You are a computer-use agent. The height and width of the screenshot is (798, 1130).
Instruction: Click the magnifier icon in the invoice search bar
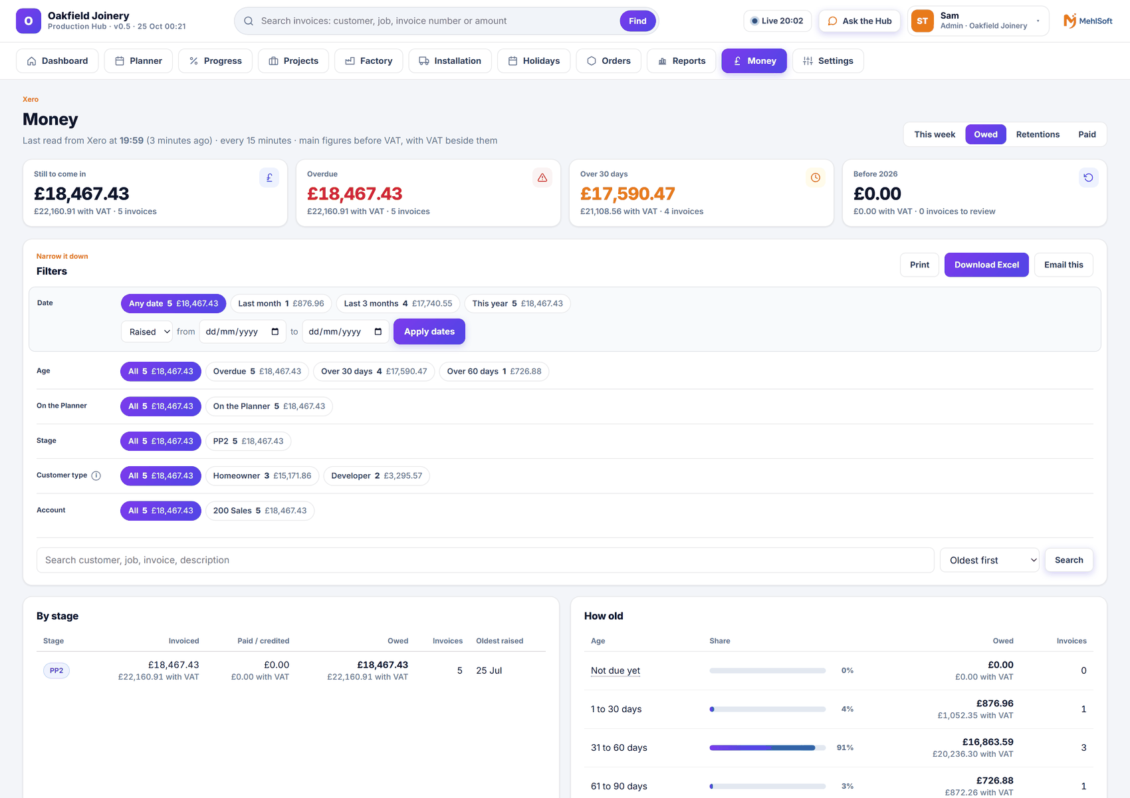pos(249,21)
